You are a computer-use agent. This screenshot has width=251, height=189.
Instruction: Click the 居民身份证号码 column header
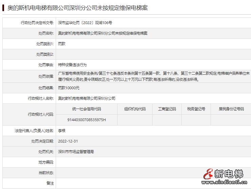(231, 109)
